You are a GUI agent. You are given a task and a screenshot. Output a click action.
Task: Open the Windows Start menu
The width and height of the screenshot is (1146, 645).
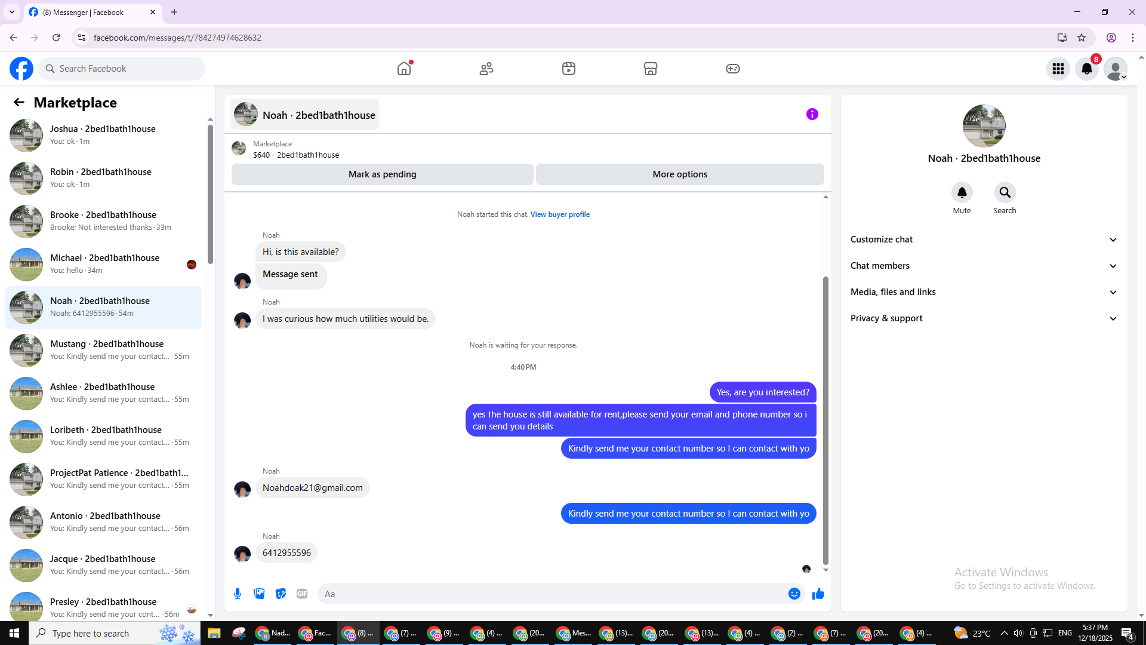(14, 633)
